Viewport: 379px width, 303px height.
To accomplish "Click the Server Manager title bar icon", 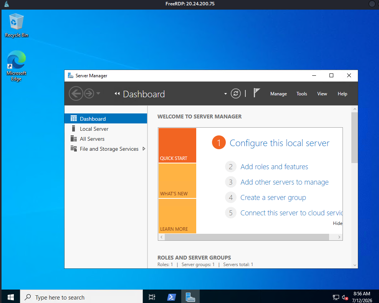I will pyautogui.click(x=70, y=75).
